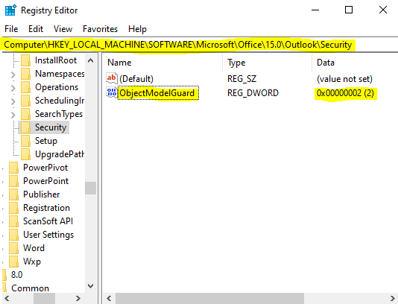398x304 pixels.
Task: Open the View menu
Action: [x=63, y=29]
